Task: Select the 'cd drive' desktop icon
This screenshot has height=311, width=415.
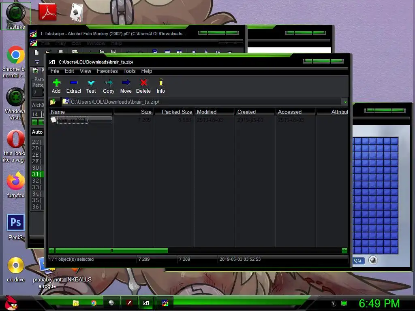Action: (x=16, y=269)
